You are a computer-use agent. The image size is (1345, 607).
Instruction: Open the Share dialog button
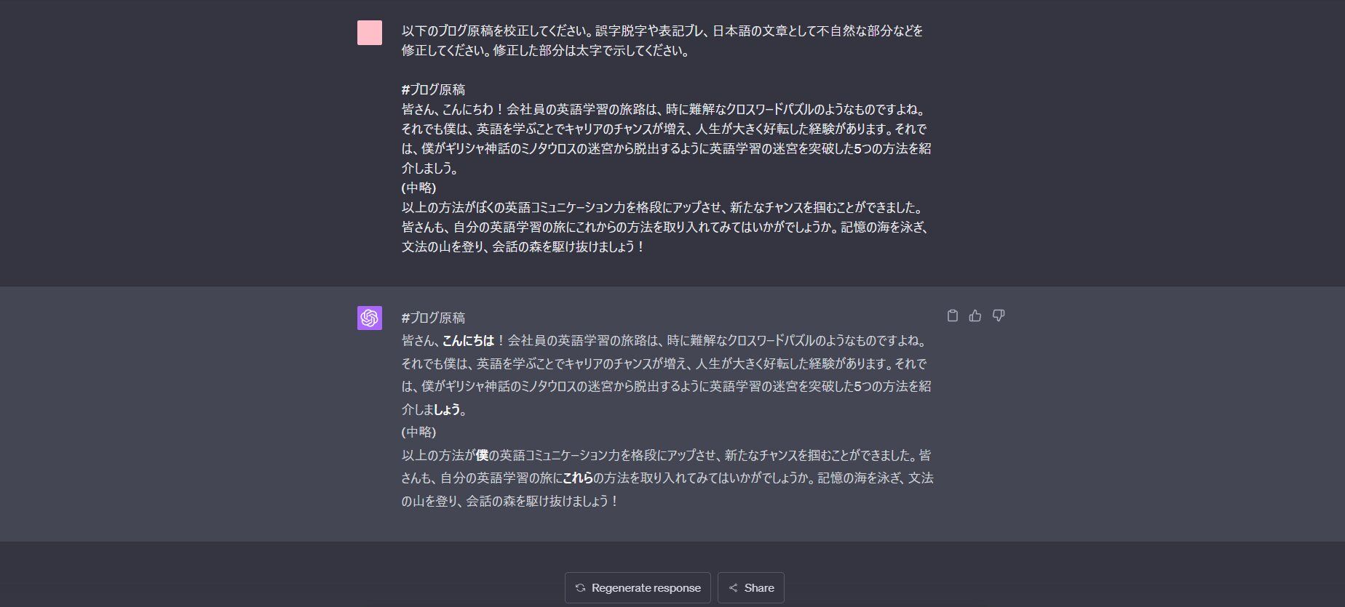pos(751,588)
